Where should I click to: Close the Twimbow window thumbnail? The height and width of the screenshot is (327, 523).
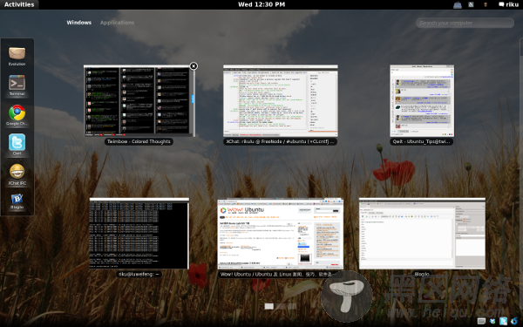click(x=194, y=66)
